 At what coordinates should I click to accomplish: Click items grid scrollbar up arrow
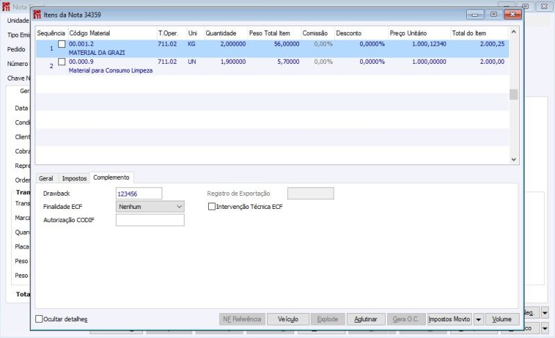(x=513, y=32)
